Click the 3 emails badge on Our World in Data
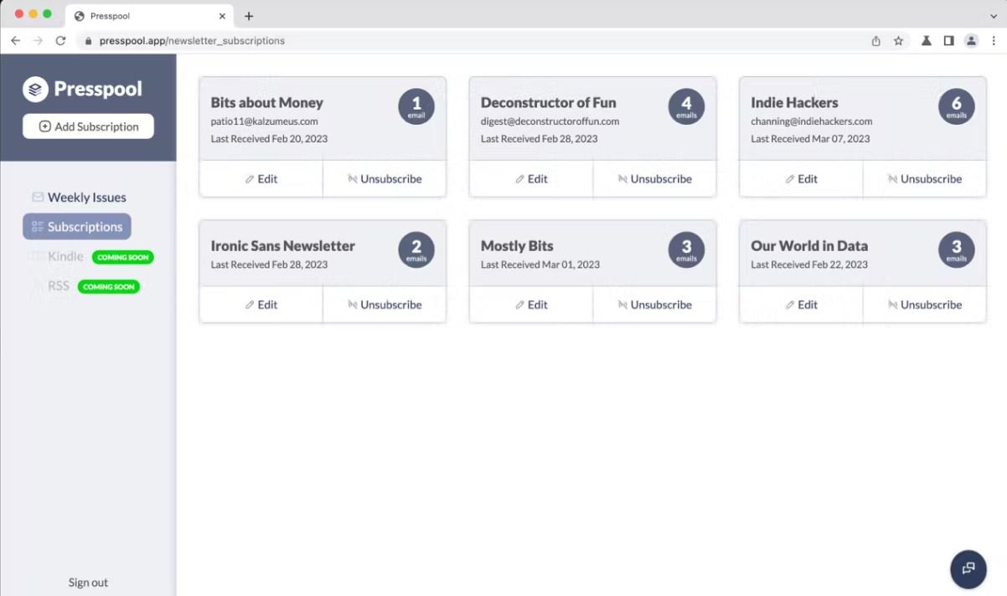The width and height of the screenshot is (1007, 596). pyautogui.click(x=956, y=249)
